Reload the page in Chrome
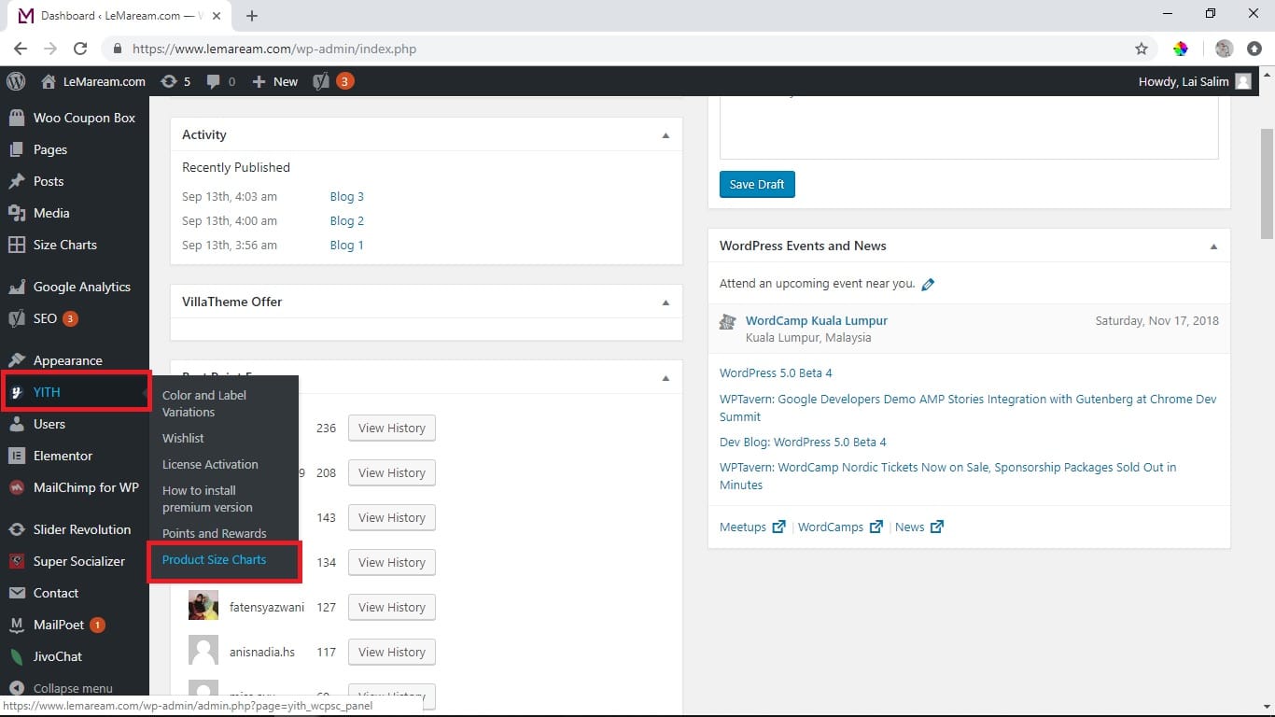 point(80,49)
